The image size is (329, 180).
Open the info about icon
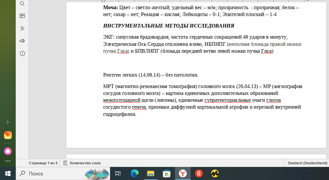coord(22,54)
